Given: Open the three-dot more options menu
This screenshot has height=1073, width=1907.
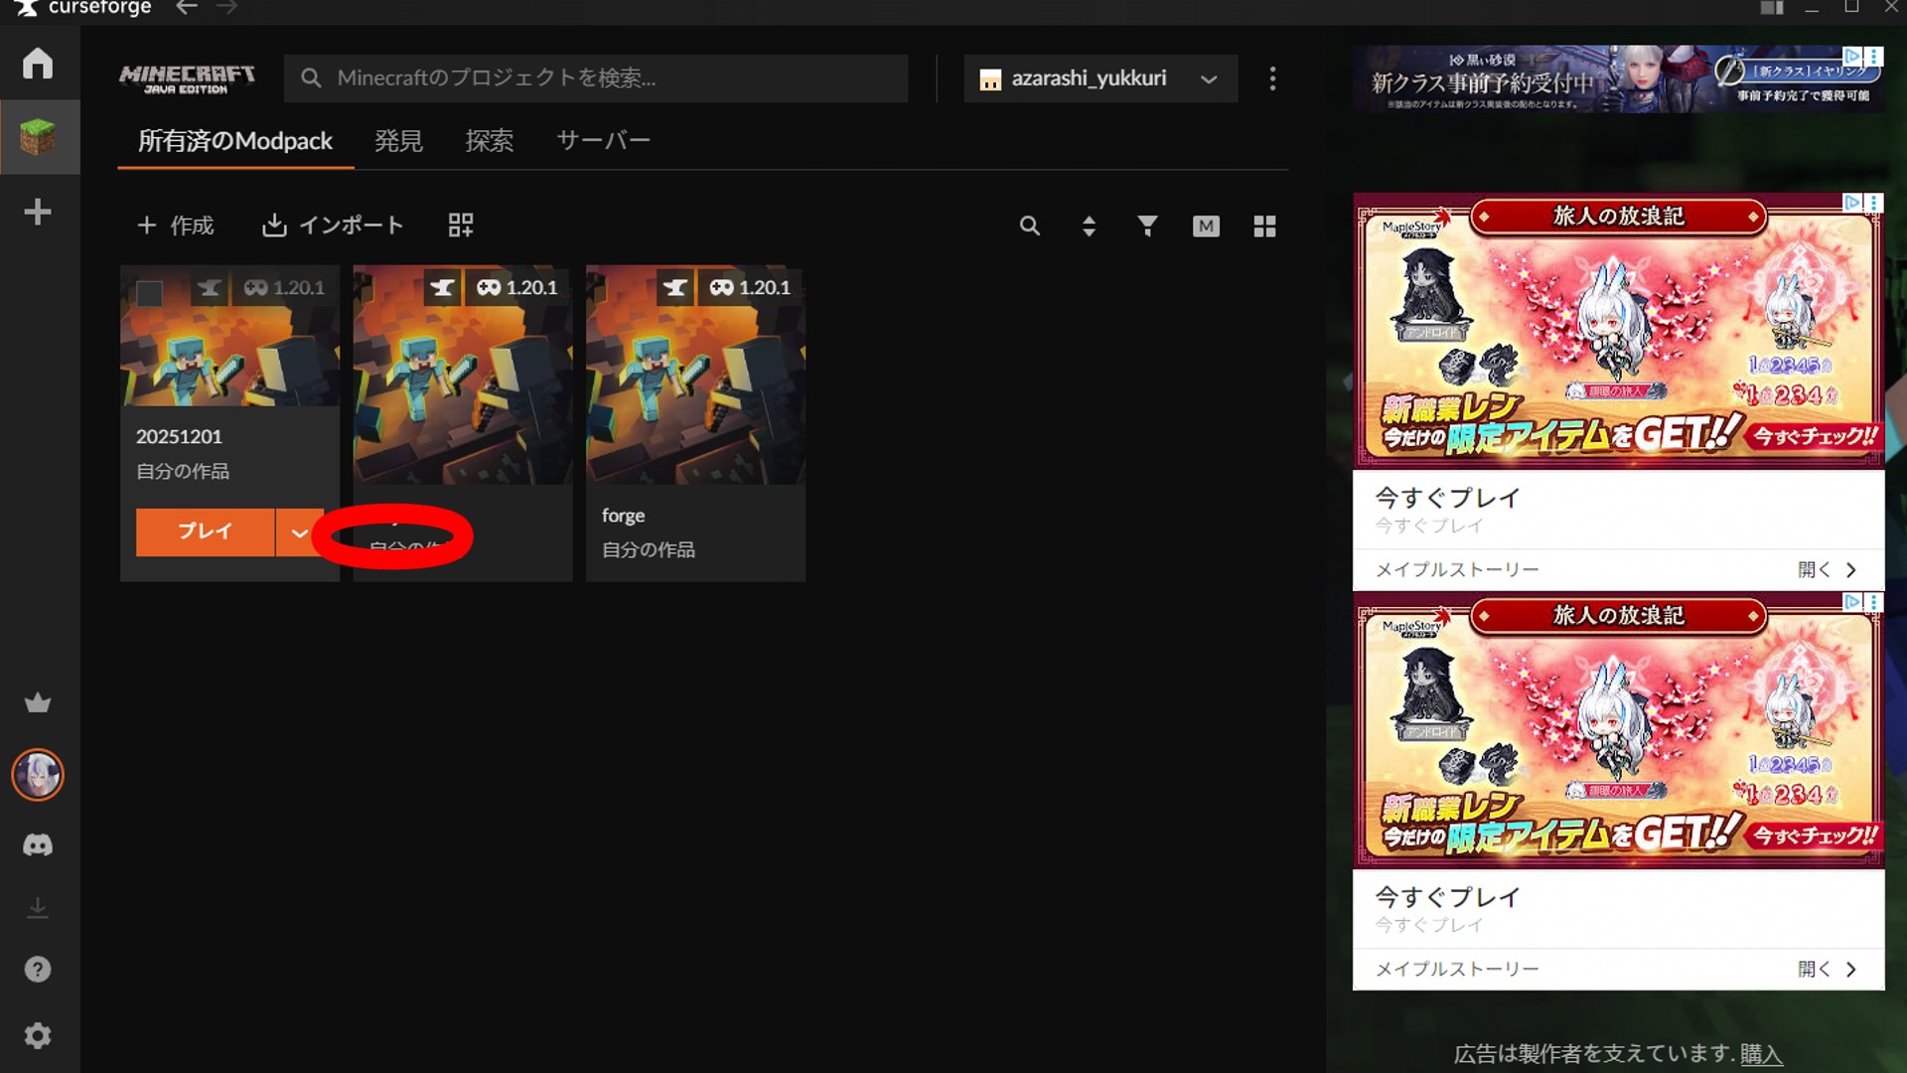Looking at the screenshot, I should pos(1272,78).
